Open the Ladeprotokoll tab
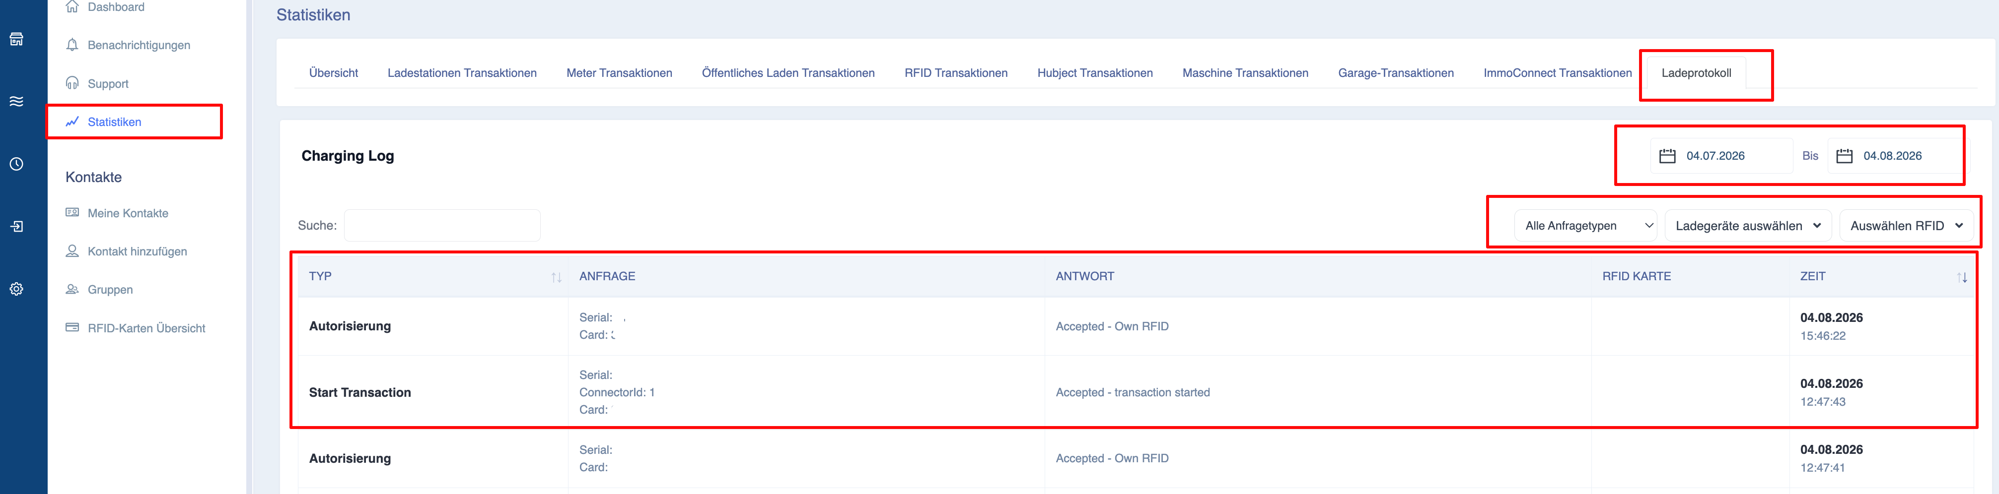The height and width of the screenshot is (494, 1999). tap(1696, 73)
